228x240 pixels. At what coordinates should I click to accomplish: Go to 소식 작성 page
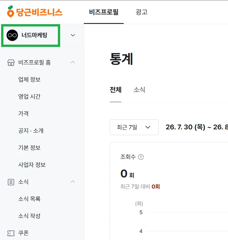click(29, 216)
